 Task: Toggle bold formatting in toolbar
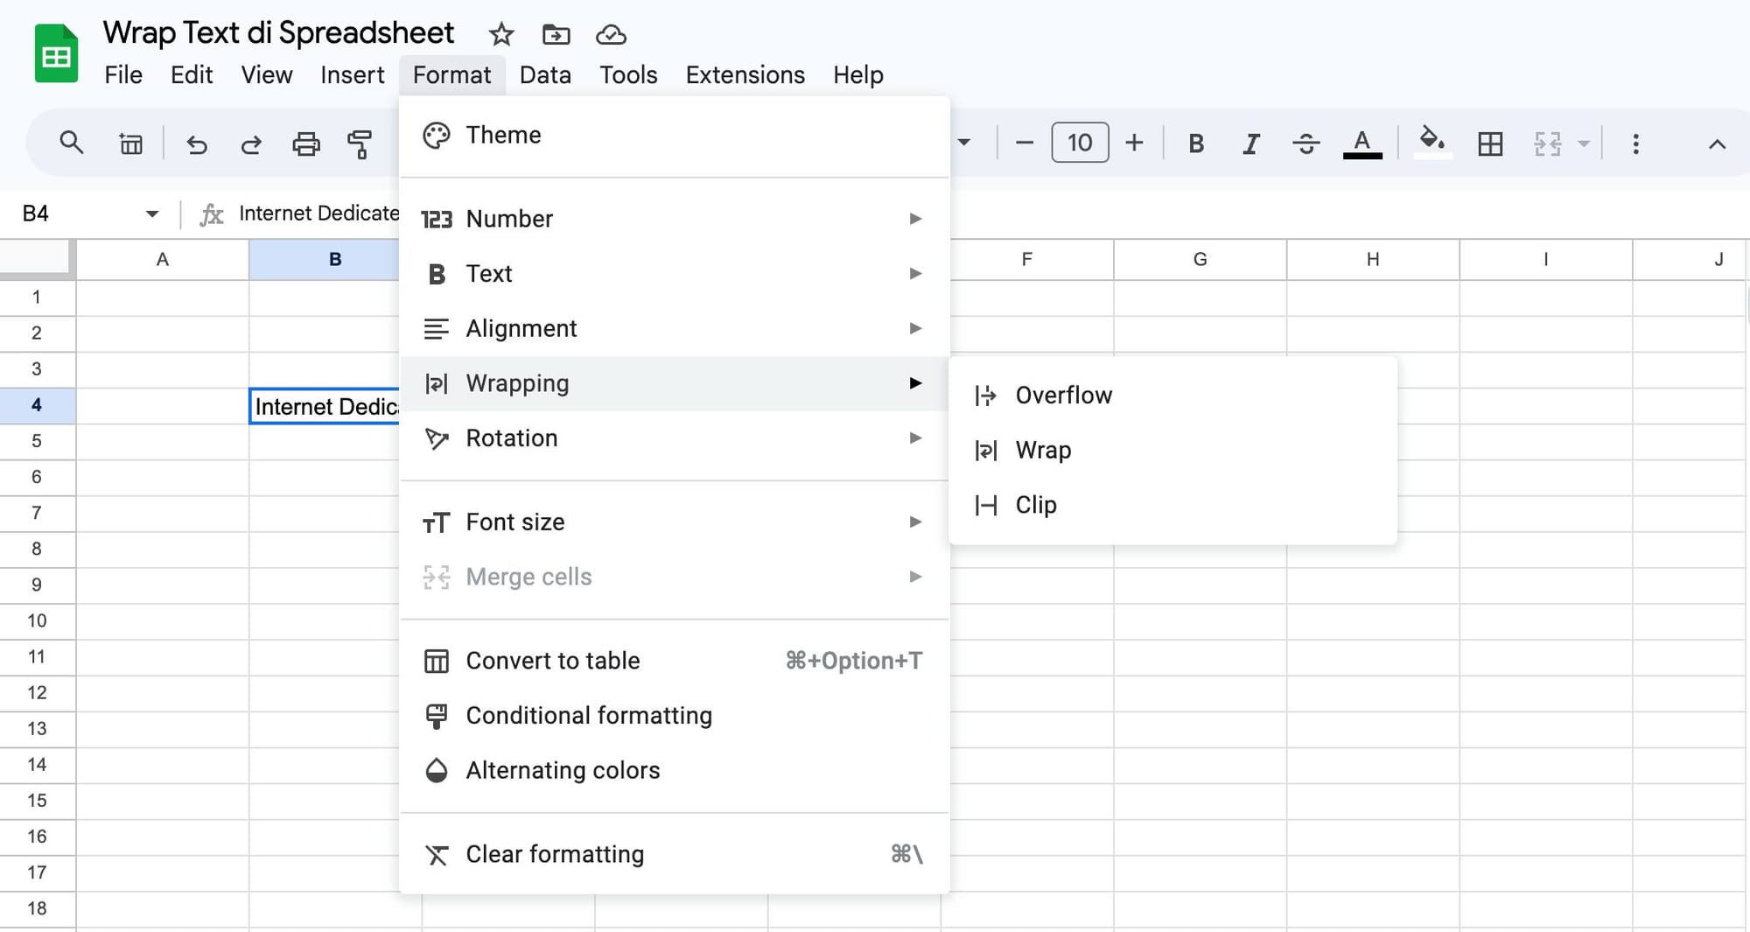pyautogui.click(x=1196, y=144)
